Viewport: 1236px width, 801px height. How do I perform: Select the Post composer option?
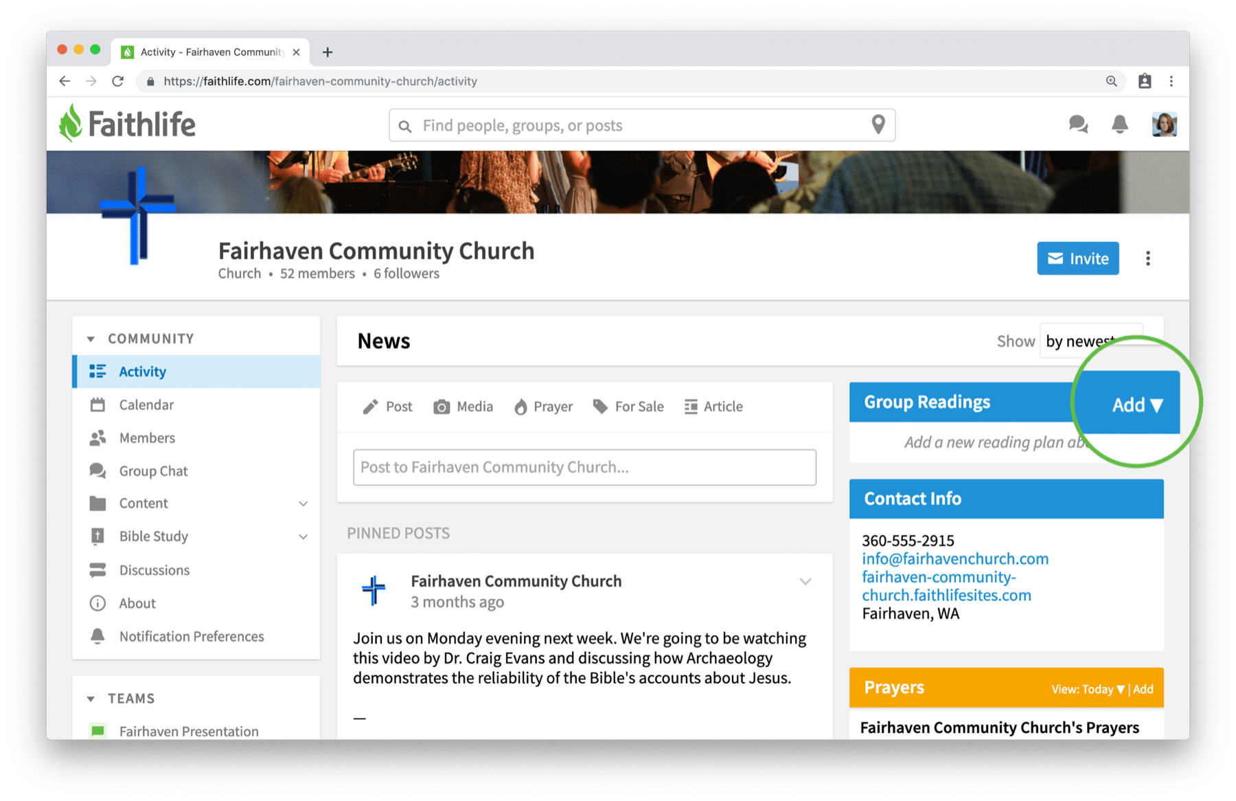coord(387,407)
